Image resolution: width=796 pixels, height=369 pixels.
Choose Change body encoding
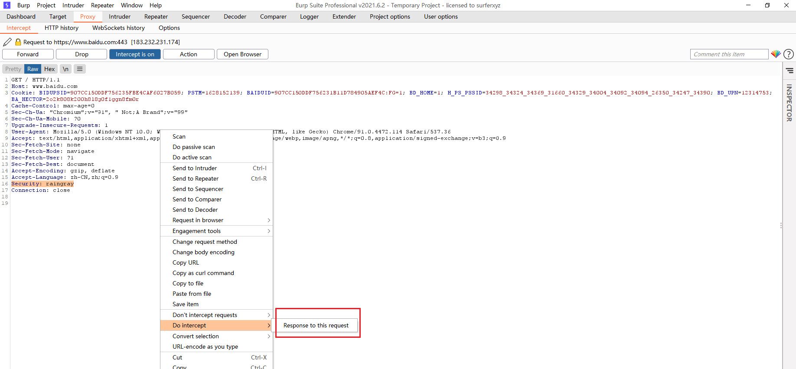tap(216, 252)
